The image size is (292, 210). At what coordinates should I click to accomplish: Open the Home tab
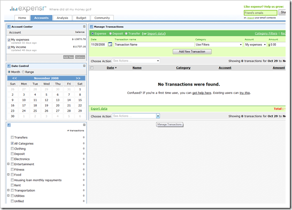22,18
